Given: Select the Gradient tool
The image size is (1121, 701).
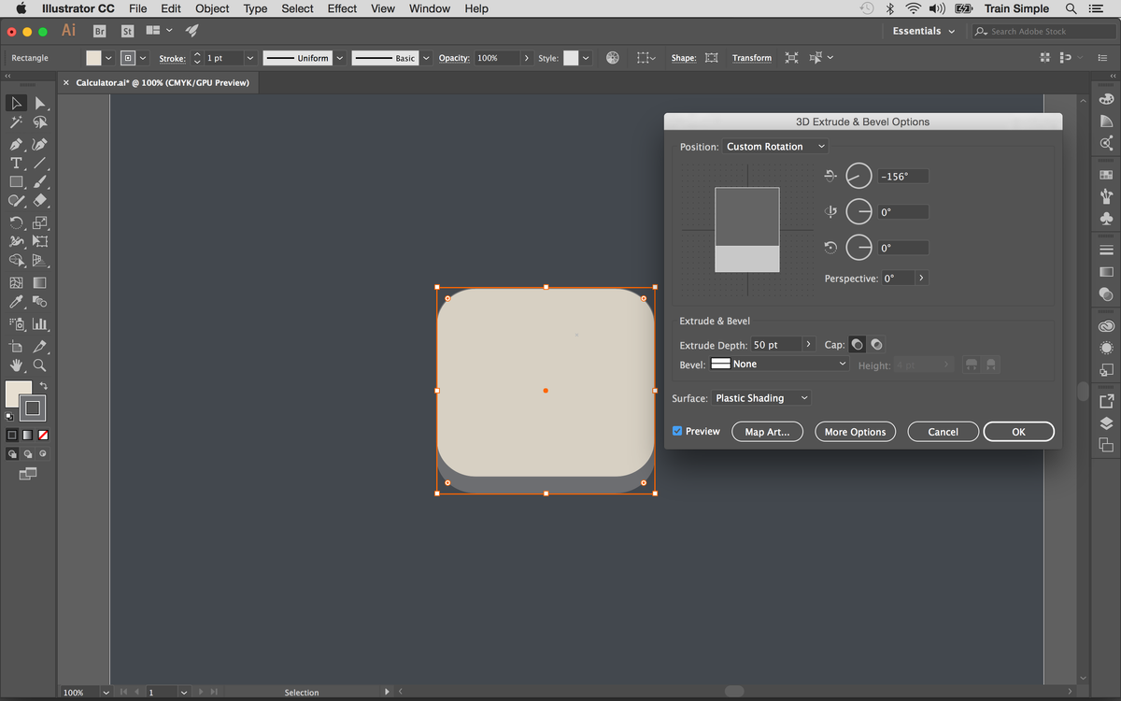Looking at the screenshot, I should [x=41, y=281].
